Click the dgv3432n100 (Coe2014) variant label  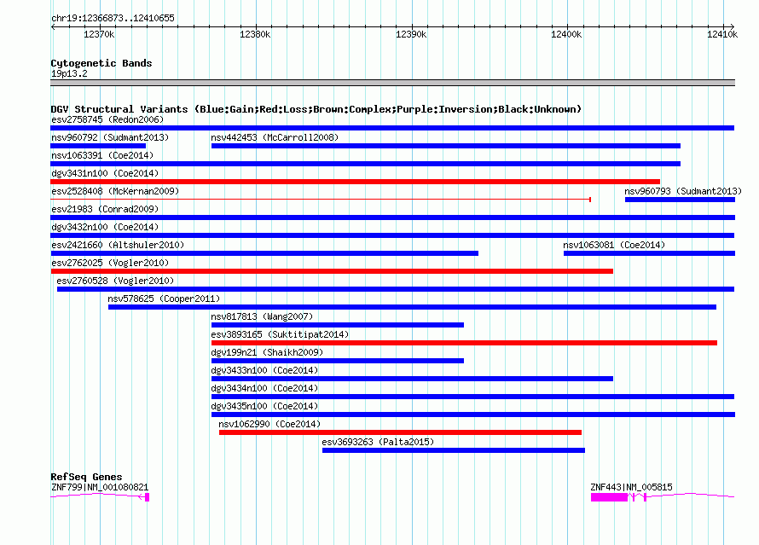[105, 227]
